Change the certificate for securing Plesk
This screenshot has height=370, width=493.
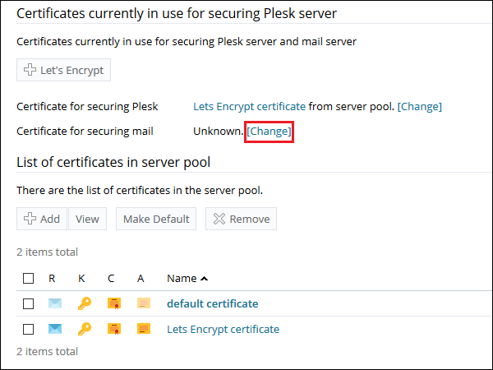click(419, 106)
